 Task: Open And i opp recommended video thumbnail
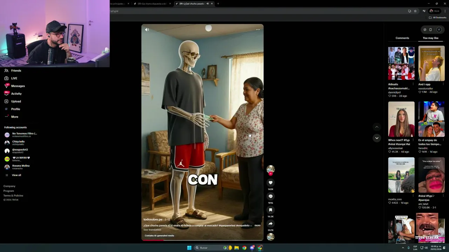(x=431, y=64)
